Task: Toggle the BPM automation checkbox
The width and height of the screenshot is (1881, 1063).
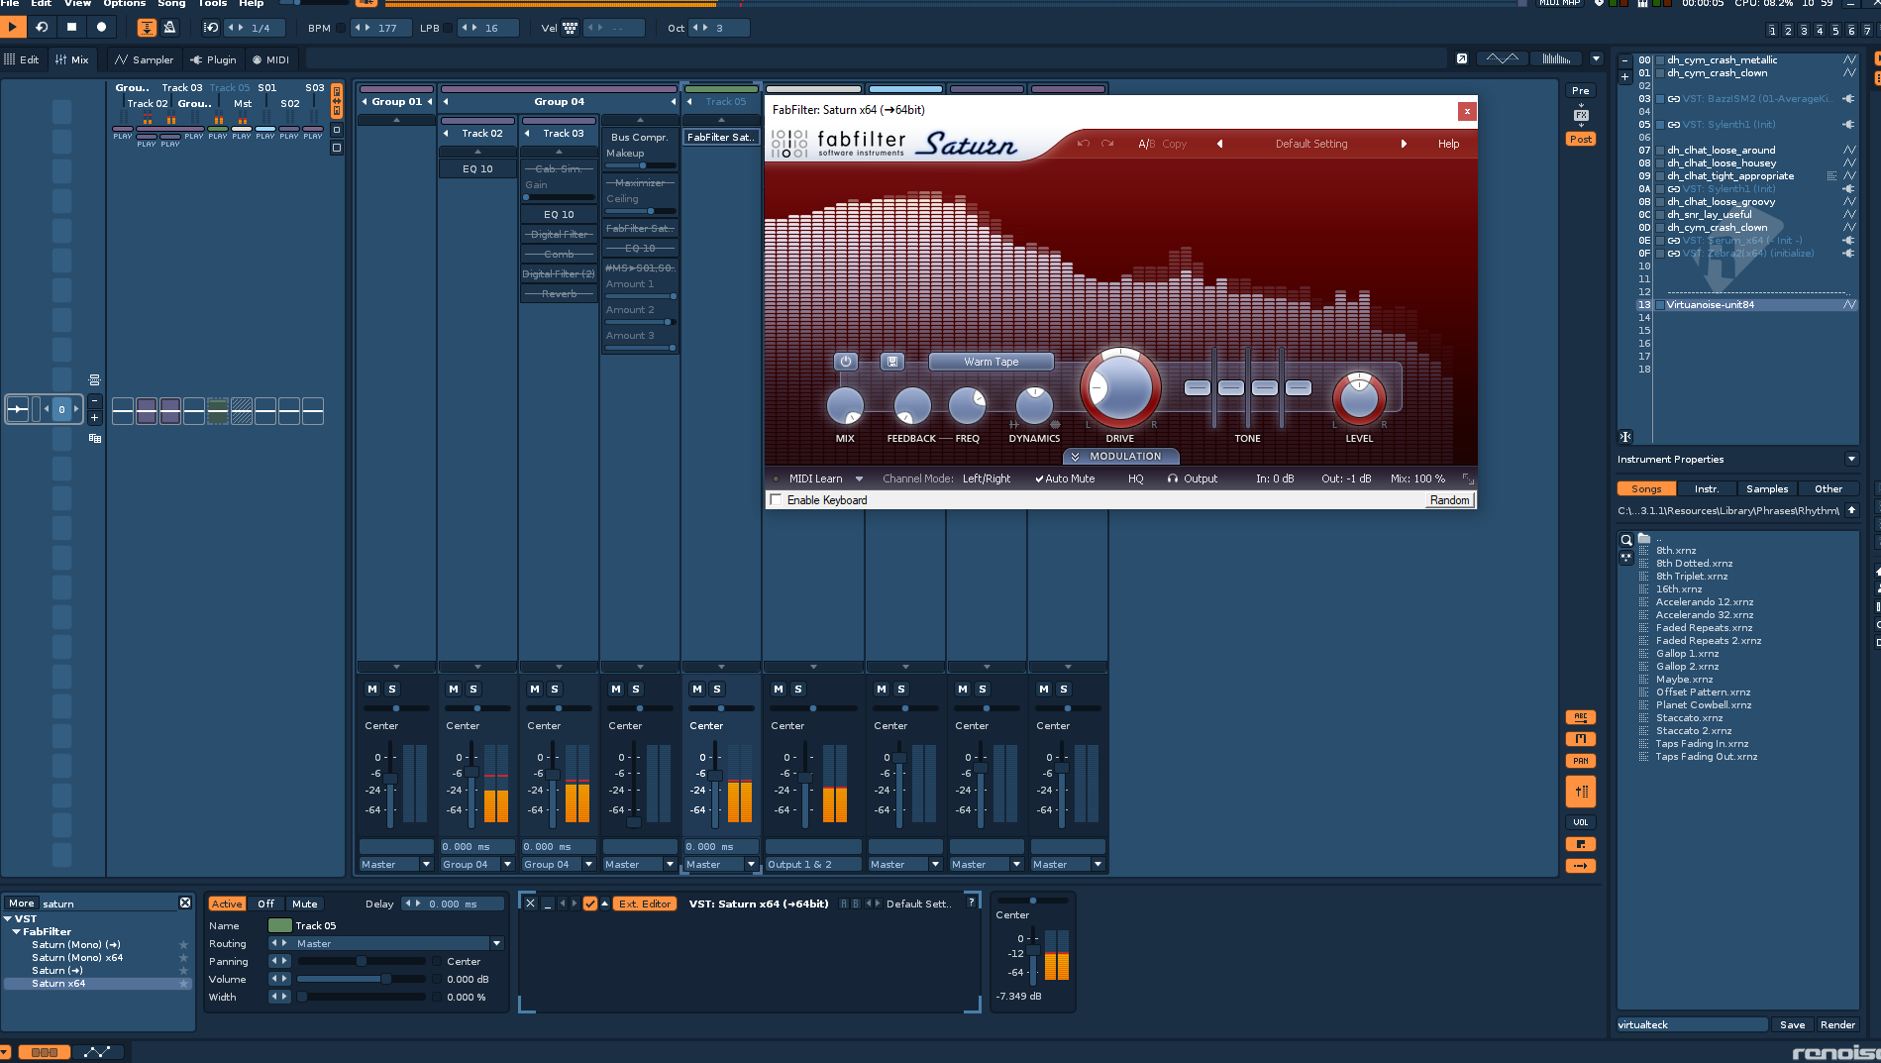Action: point(342,28)
